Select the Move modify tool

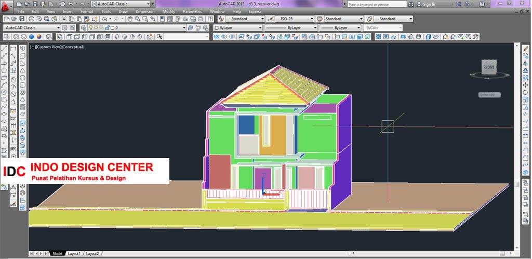[x=526, y=85]
